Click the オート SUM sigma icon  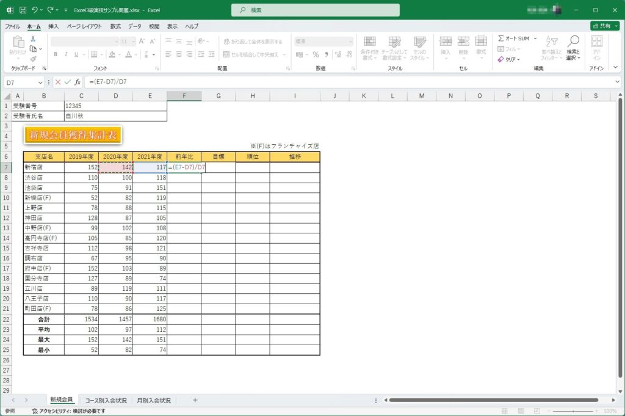501,38
